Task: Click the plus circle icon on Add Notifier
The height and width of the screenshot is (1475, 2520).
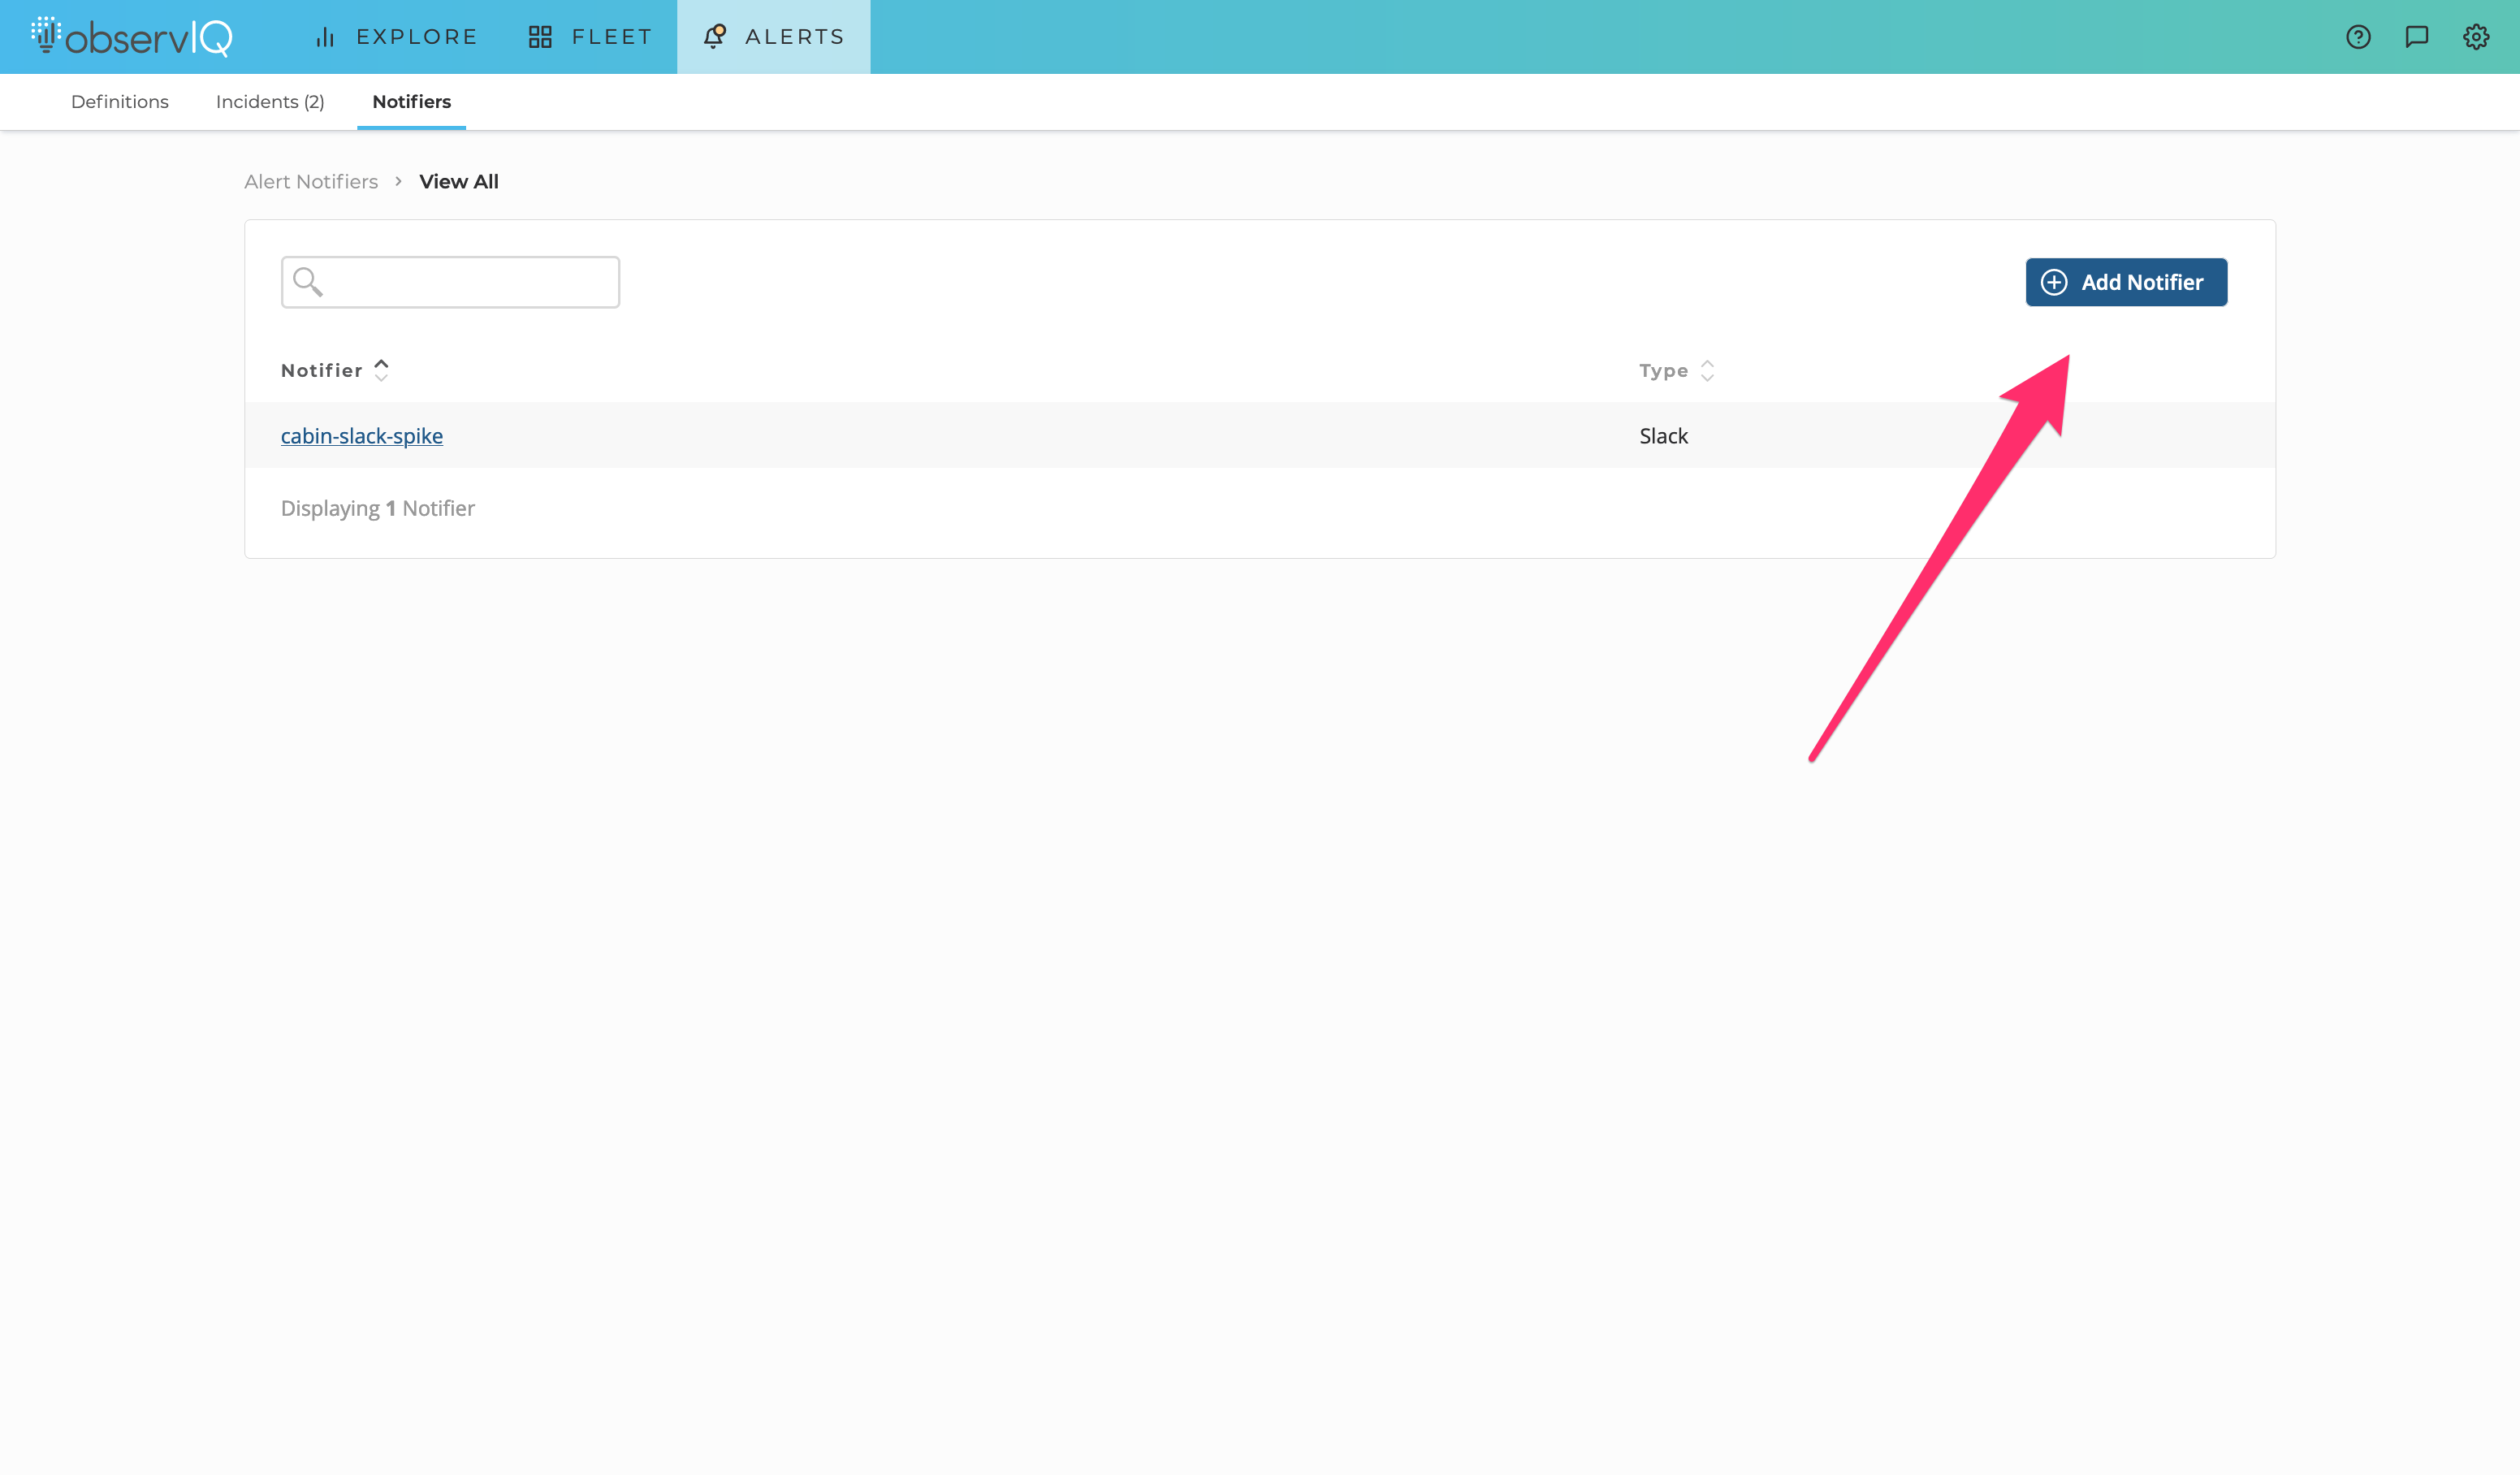Action: [2054, 282]
